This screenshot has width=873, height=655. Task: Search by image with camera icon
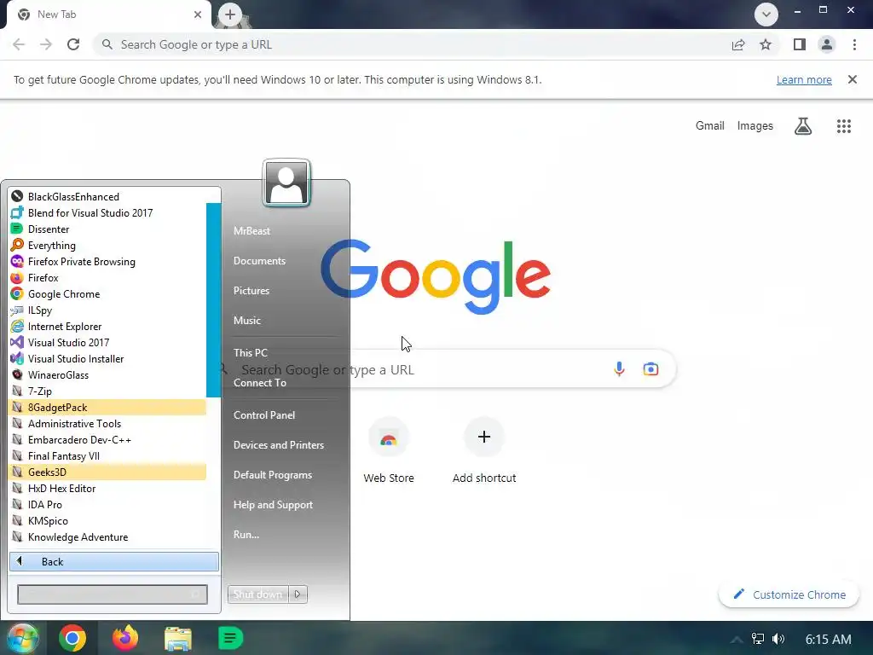click(650, 368)
